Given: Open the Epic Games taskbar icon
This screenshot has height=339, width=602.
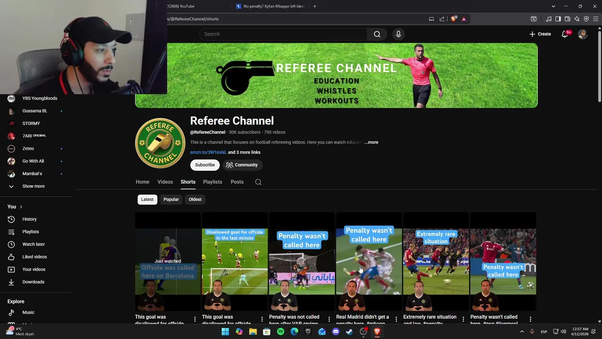Looking at the screenshot, I should 308,331.
